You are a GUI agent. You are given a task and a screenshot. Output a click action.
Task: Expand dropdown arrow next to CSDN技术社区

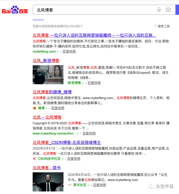tap(62, 159)
